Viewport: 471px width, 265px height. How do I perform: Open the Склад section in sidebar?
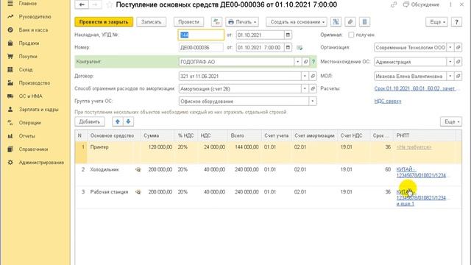[26, 70]
